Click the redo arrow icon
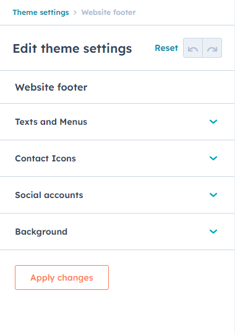The width and height of the screenshot is (235, 334). tap(212, 48)
